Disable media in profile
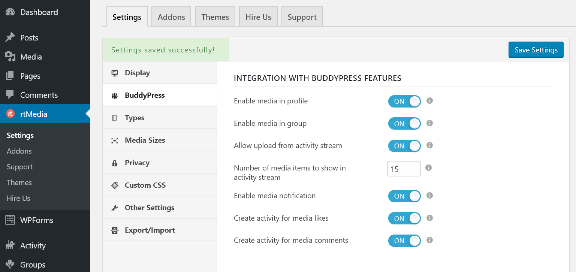This screenshot has height=272, width=576. pyautogui.click(x=404, y=101)
